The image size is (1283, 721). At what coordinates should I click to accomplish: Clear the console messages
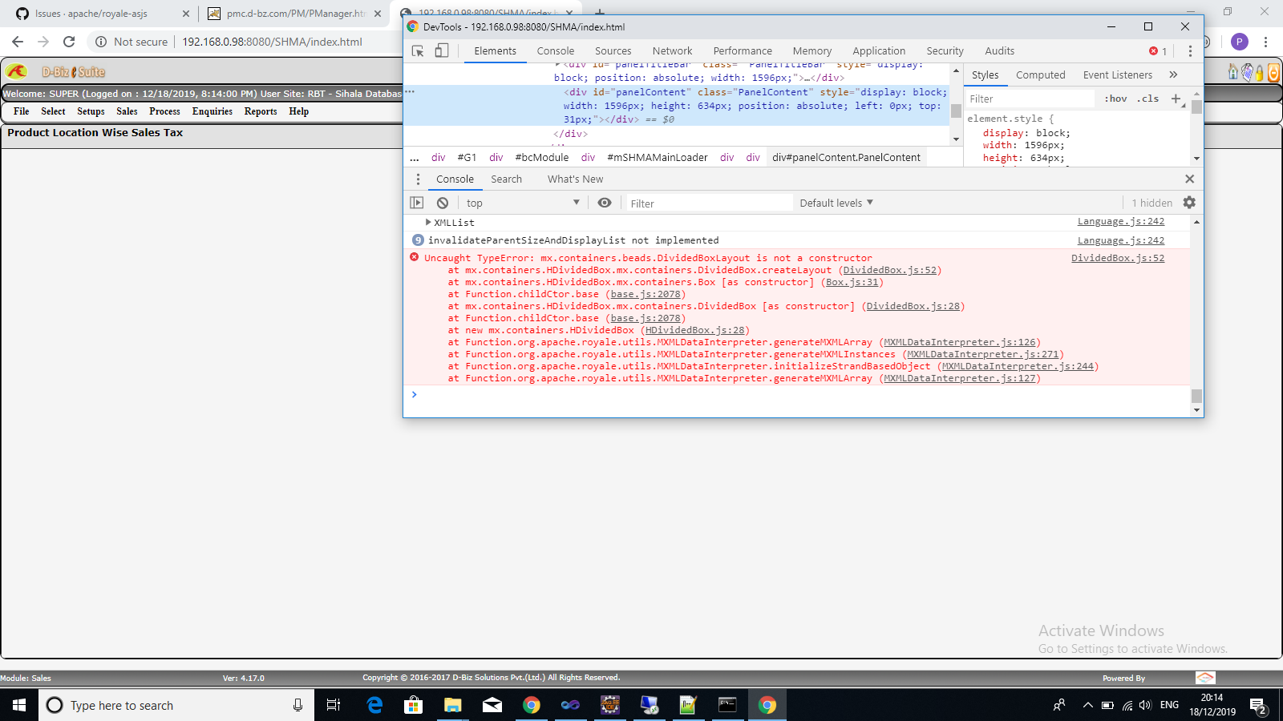(x=443, y=203)
